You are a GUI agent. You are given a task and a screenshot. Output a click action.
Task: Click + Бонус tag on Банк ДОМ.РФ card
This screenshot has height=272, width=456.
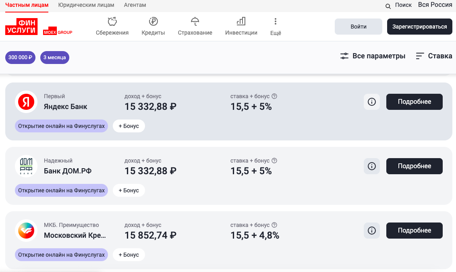coord(129,190)
